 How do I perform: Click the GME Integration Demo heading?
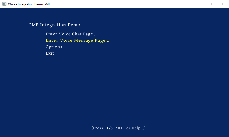click(54, 25)
